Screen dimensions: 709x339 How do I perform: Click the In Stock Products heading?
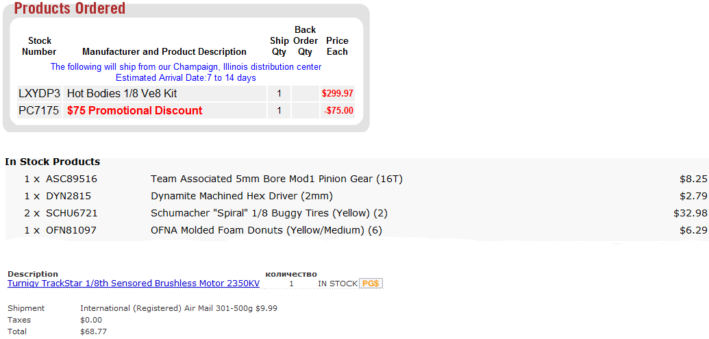53,162
